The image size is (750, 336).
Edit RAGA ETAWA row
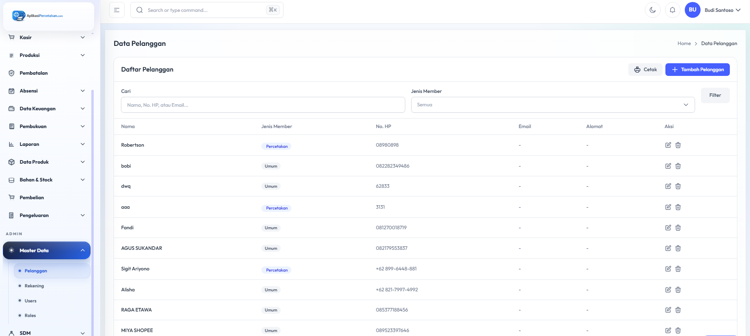tap(668, 310)
